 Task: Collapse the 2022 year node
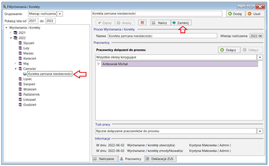point(11,38)
